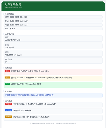
Task: Select the 取货 2026-08-05 22:21:37 row
Action: [x=53, y=25]
